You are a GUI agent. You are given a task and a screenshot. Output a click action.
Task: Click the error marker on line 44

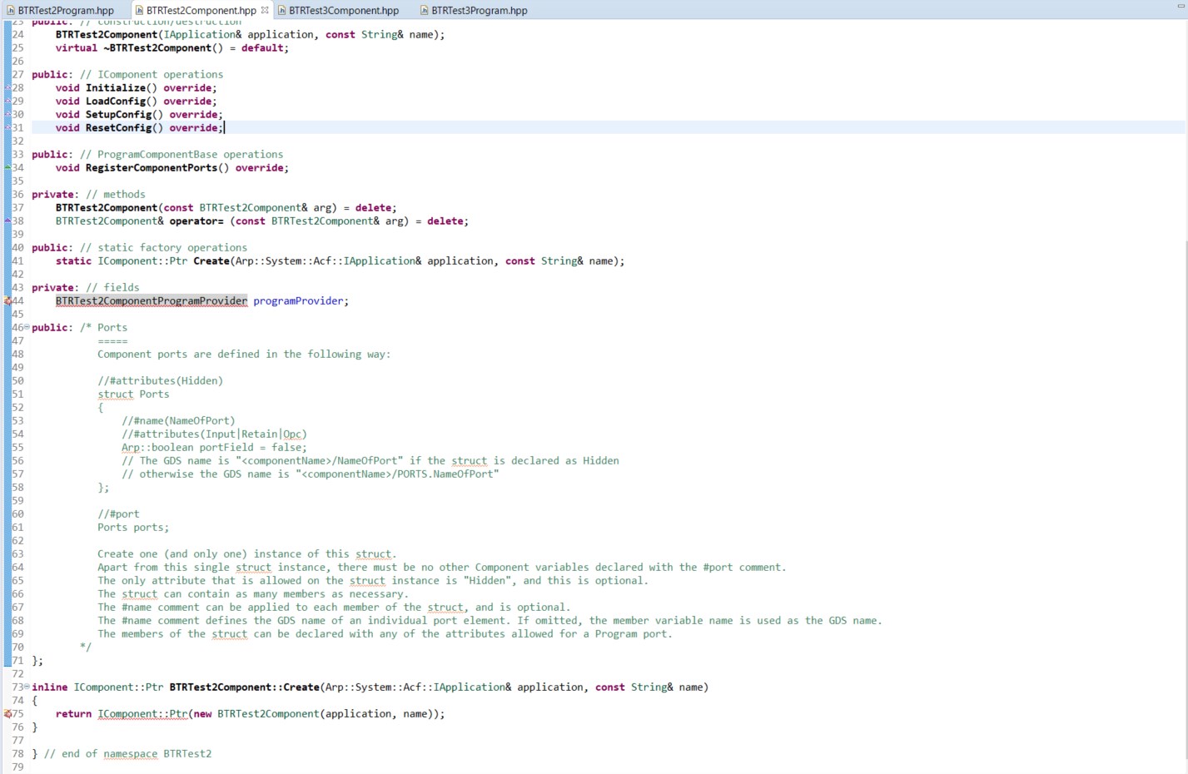pyautogui.click(x=8, y=300)
